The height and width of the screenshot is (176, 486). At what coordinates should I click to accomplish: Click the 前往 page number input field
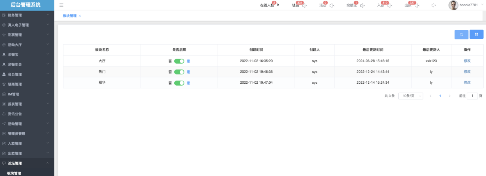(x=472, y=96)
